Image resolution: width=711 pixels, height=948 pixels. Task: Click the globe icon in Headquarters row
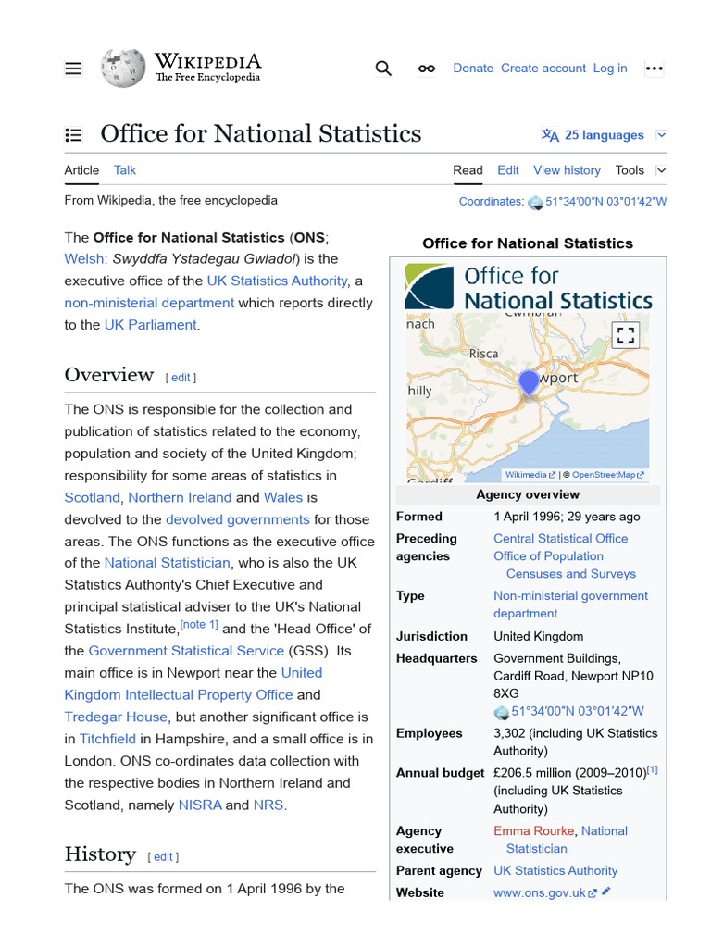coord(501,712)
